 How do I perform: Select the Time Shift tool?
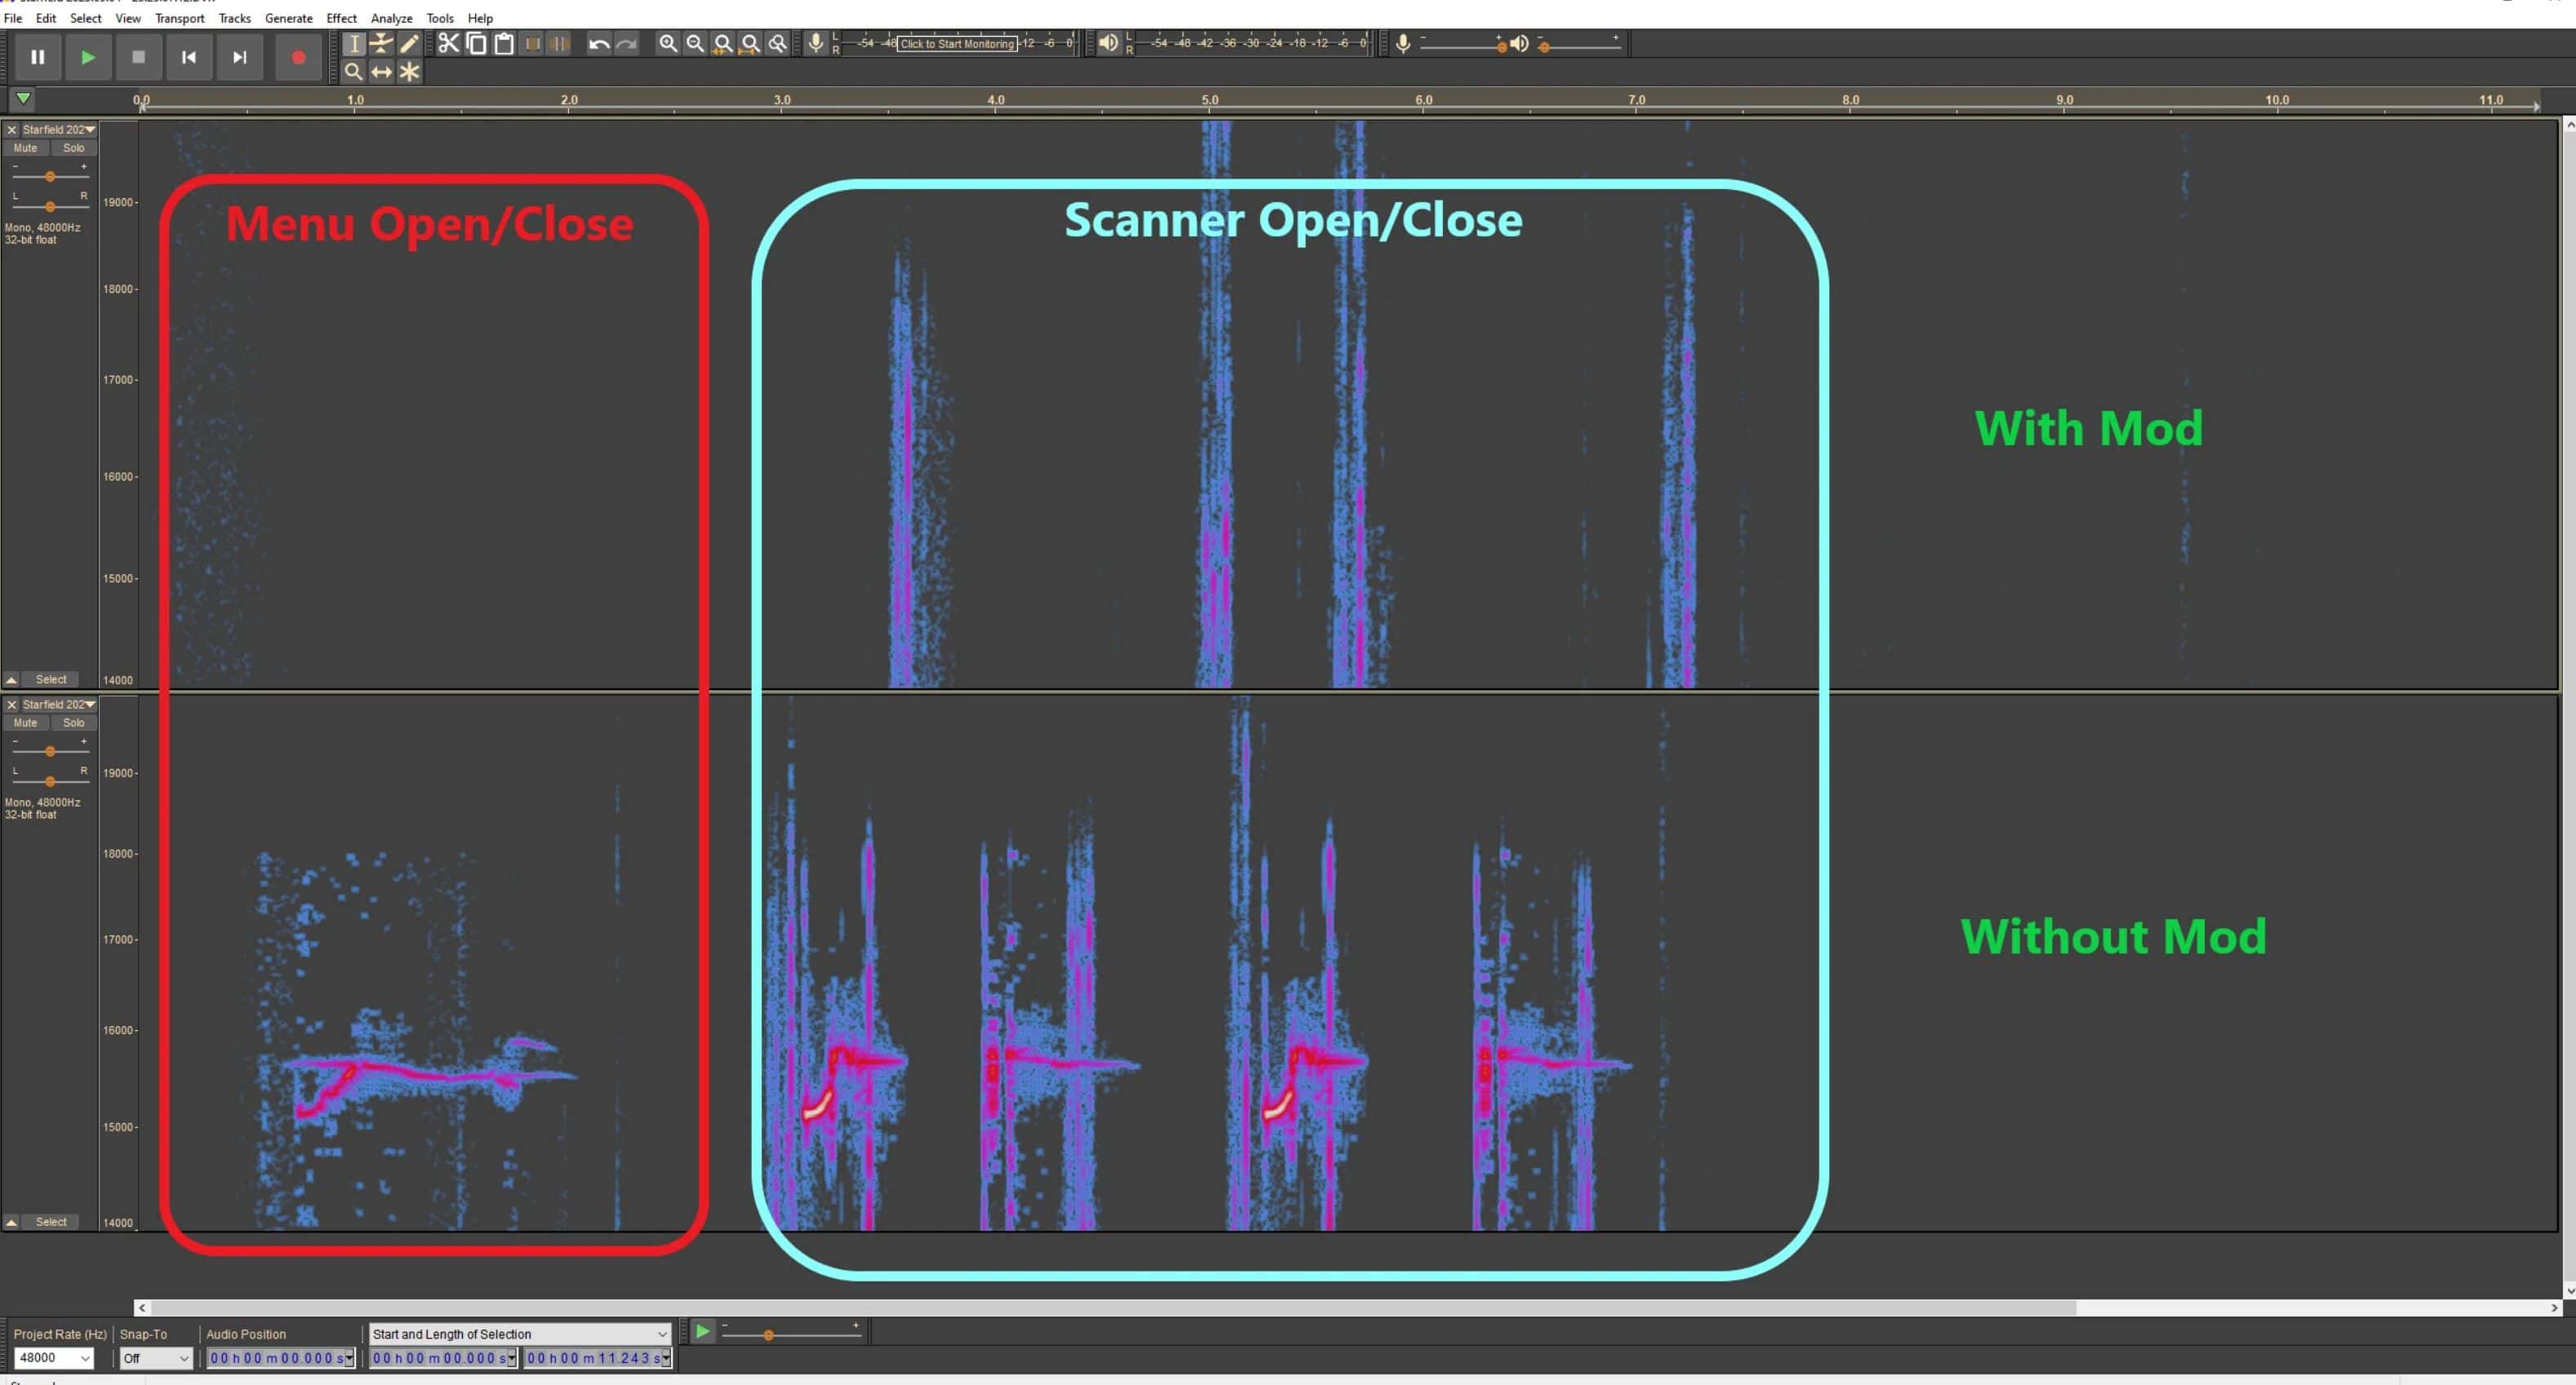pyautogui.click(x=381, y=72)
